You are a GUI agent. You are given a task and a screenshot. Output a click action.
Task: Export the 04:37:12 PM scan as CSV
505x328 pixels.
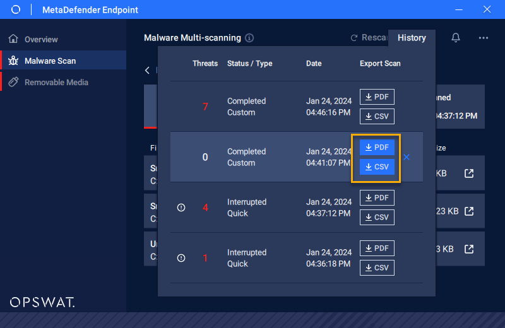(x=377, y=217)
